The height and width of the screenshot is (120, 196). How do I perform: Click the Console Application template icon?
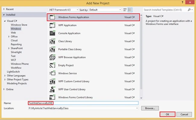(52, 33)
